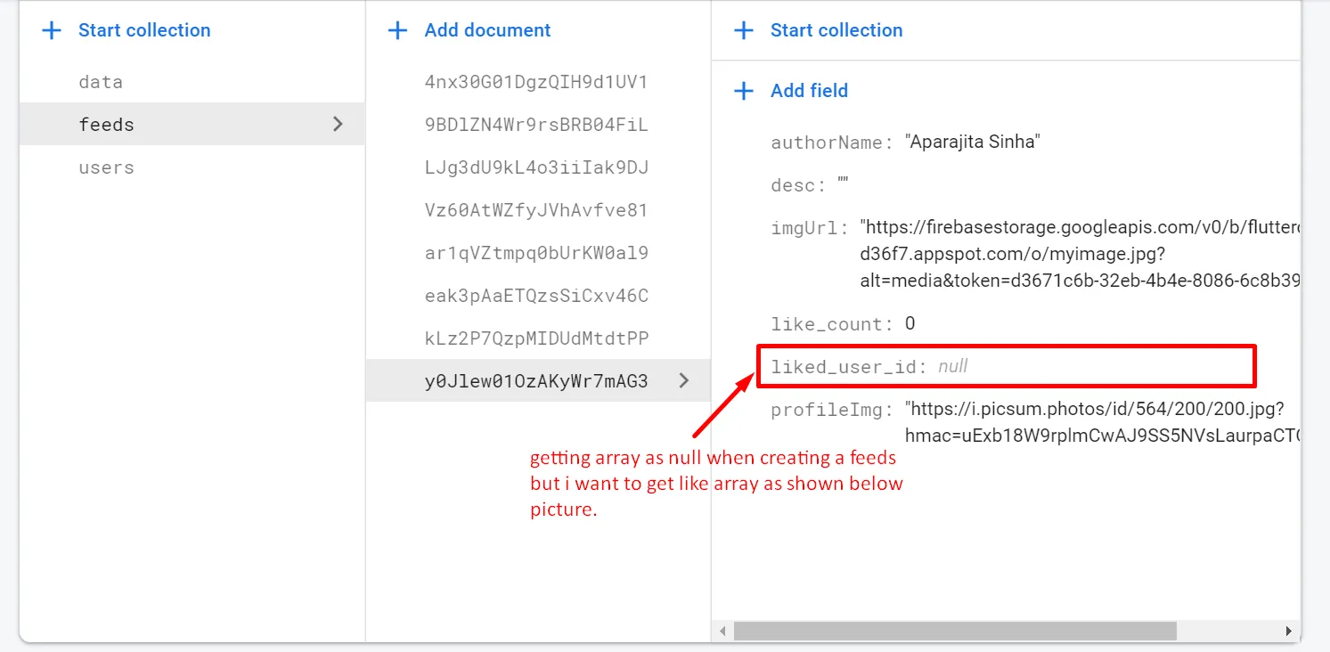Screen dimensions: 1330x652
Task: Click the desc field label
Action: [x=797, y=185]
